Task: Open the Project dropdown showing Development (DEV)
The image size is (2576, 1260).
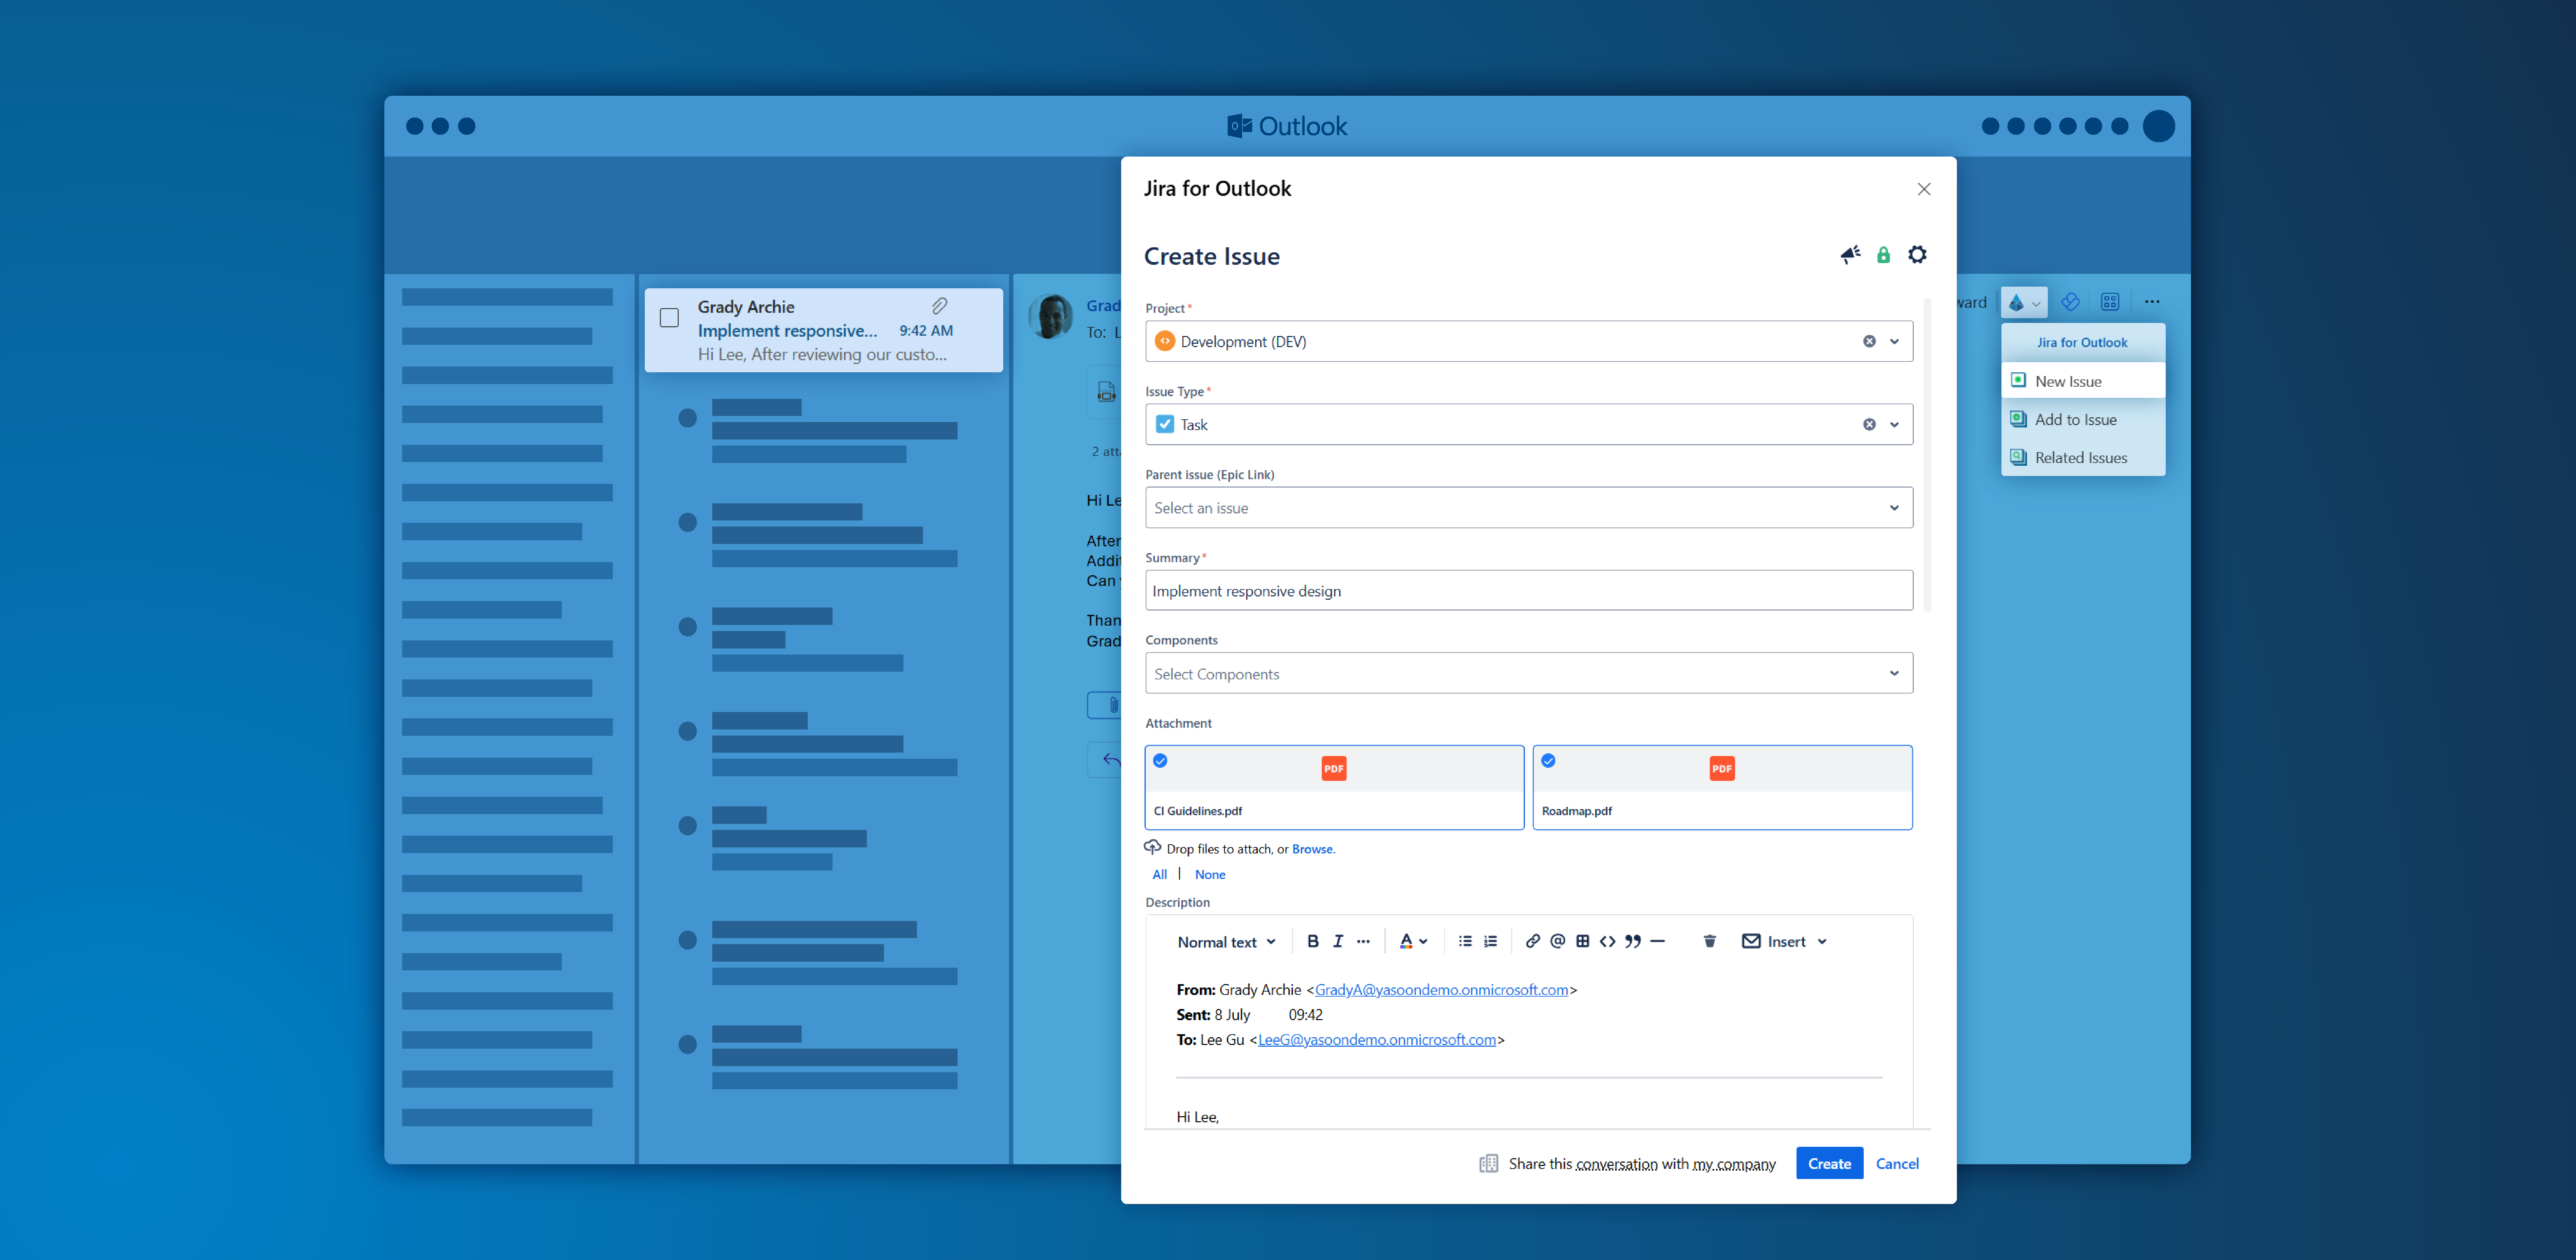Action: coord(1893,341)
